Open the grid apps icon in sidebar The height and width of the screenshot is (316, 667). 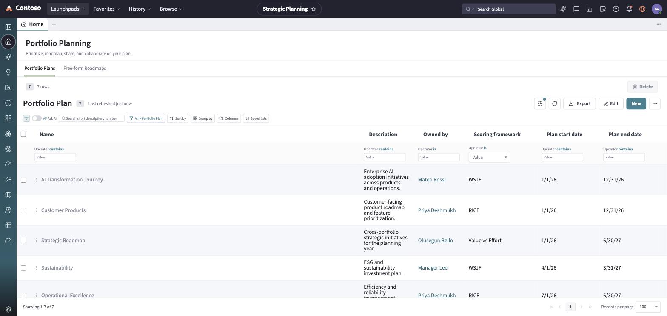point(8,118)
